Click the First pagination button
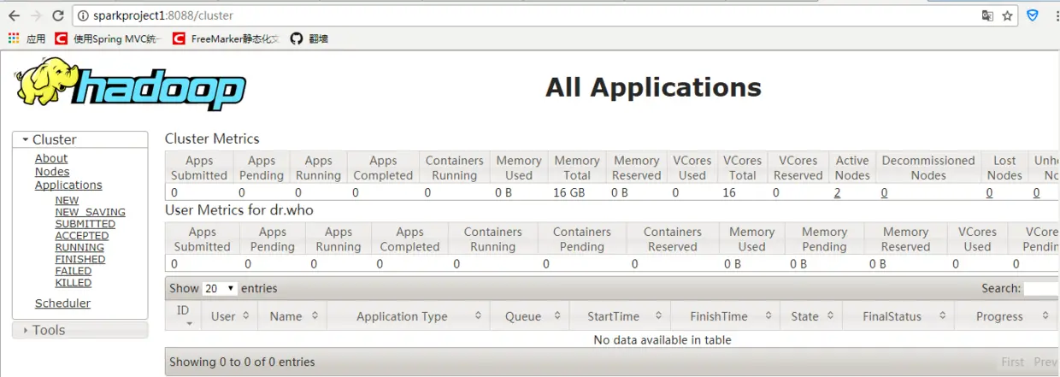Image resolution: width=1060 pixels, height=377 pixels. (x=1012, y=362)
